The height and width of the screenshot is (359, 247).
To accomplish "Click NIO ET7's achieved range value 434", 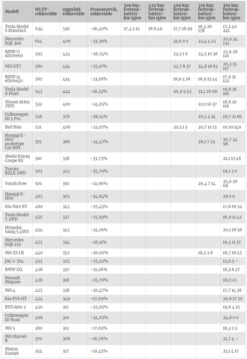I will (66, 66).
